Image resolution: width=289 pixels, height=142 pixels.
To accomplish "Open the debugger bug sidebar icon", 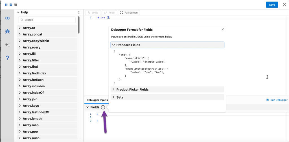I will coord(7,31).
